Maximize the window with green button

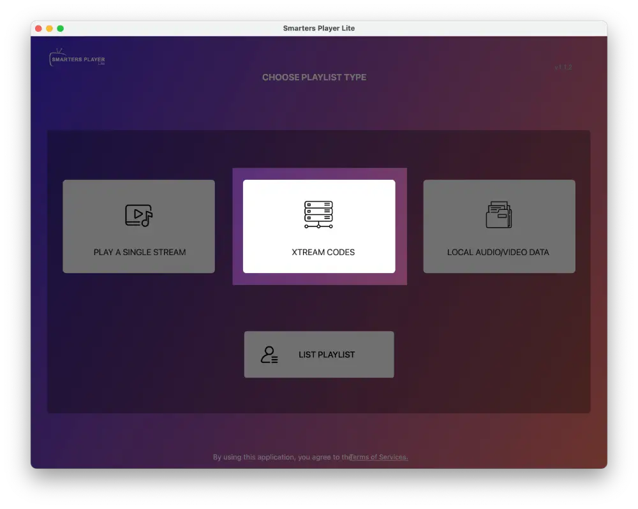click(x=60, y=29)
